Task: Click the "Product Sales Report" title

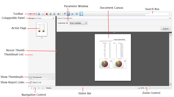Action: pos(119,40)
